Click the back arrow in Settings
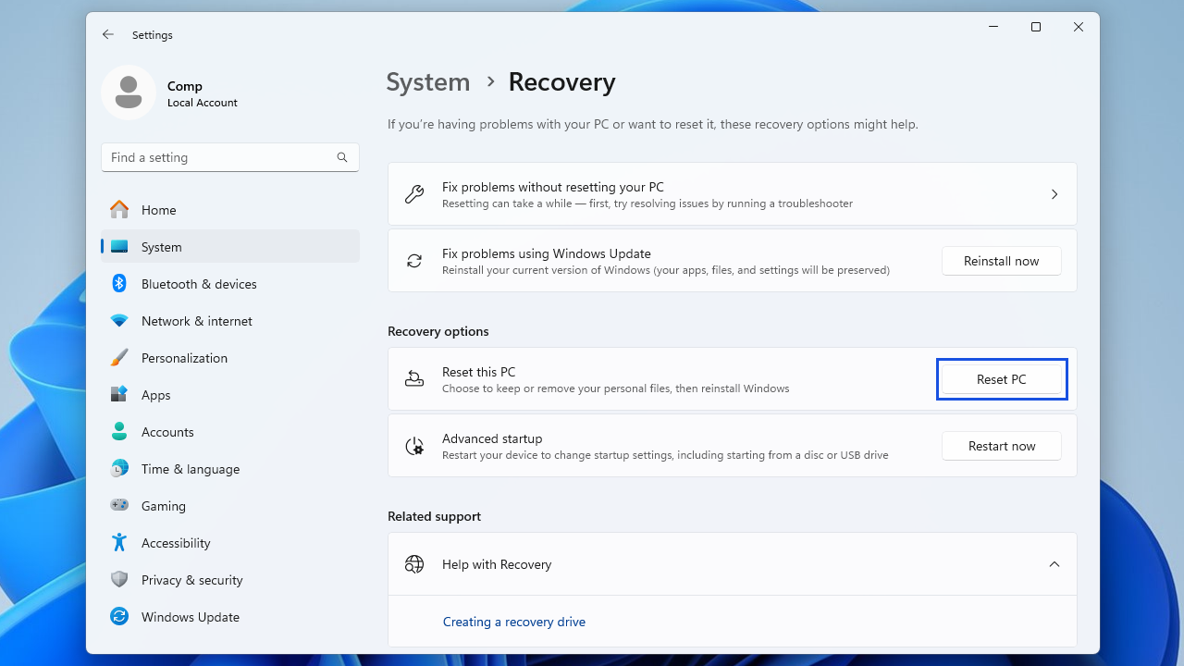The width and height of the screenshot is (1184, 666). tap(108, 34)
